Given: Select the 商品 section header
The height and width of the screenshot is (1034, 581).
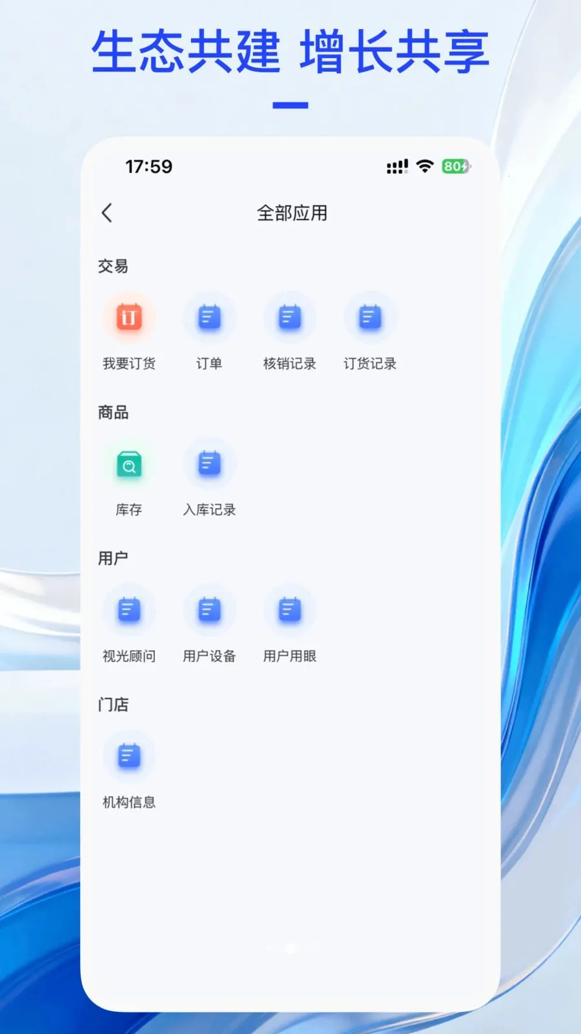Looking at the screenshot, I should coord(113,412).
